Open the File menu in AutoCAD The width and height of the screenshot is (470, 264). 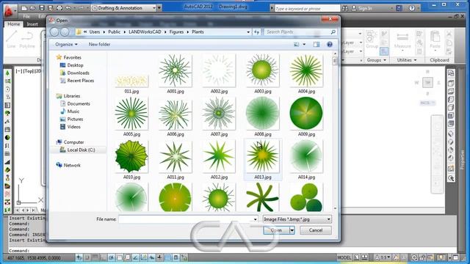tap(26, 16)
